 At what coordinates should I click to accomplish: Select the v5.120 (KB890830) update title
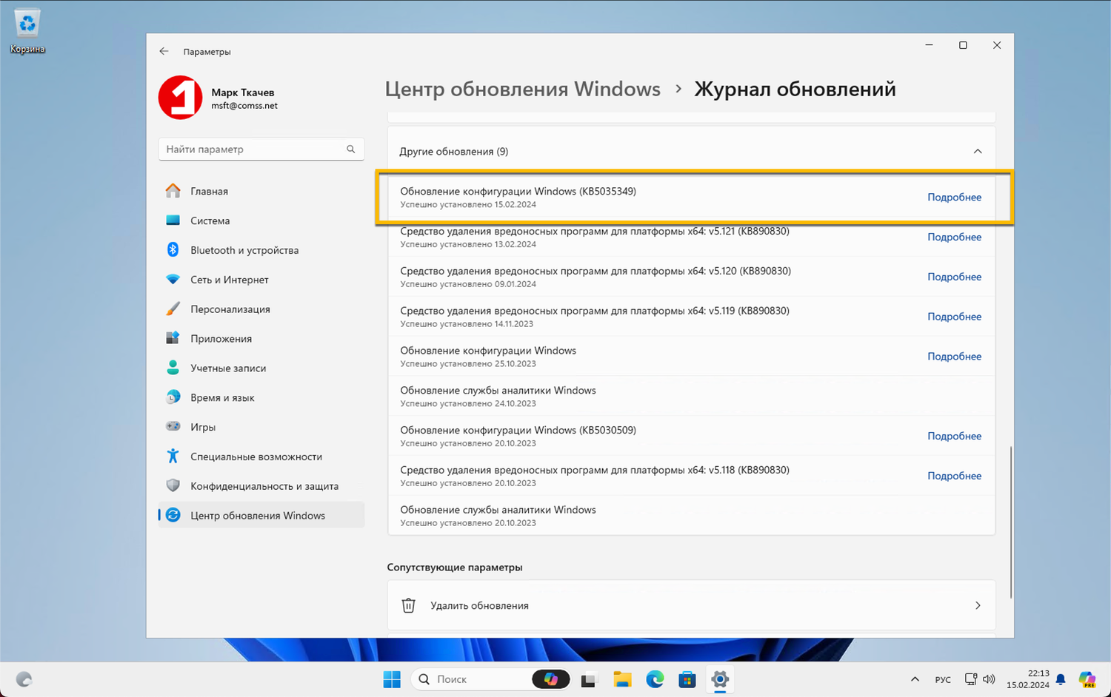coord(595,272)
